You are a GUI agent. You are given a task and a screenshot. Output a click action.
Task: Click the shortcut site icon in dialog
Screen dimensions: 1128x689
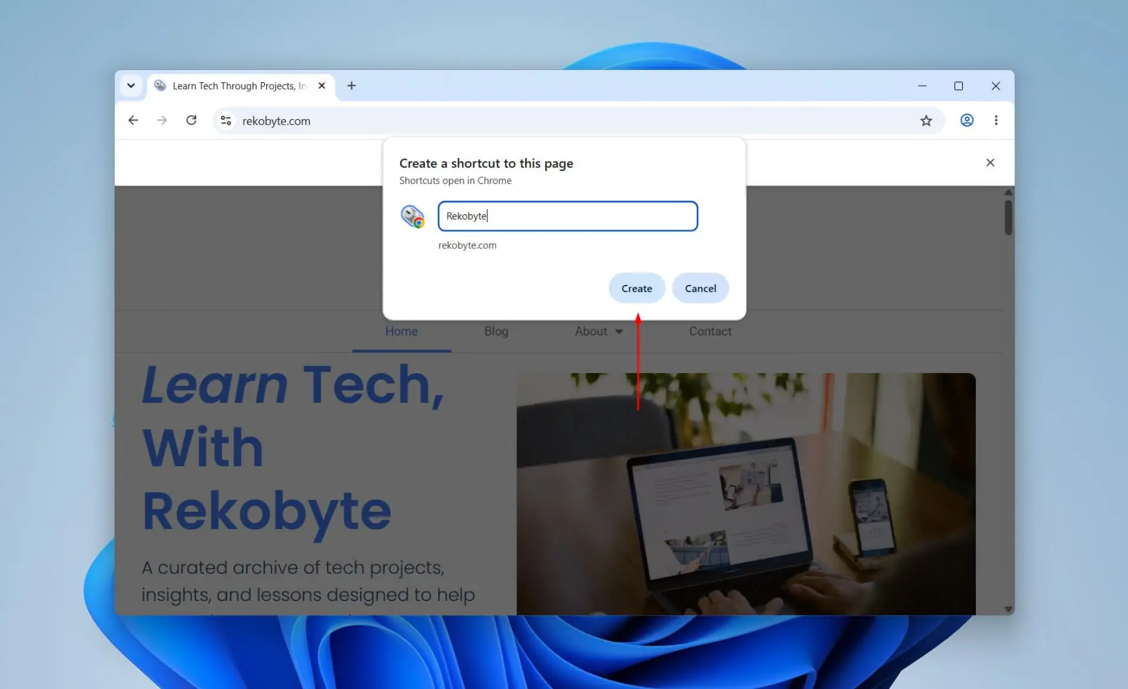click(412, 216)
